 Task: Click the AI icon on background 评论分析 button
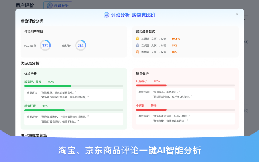point(49,5)
